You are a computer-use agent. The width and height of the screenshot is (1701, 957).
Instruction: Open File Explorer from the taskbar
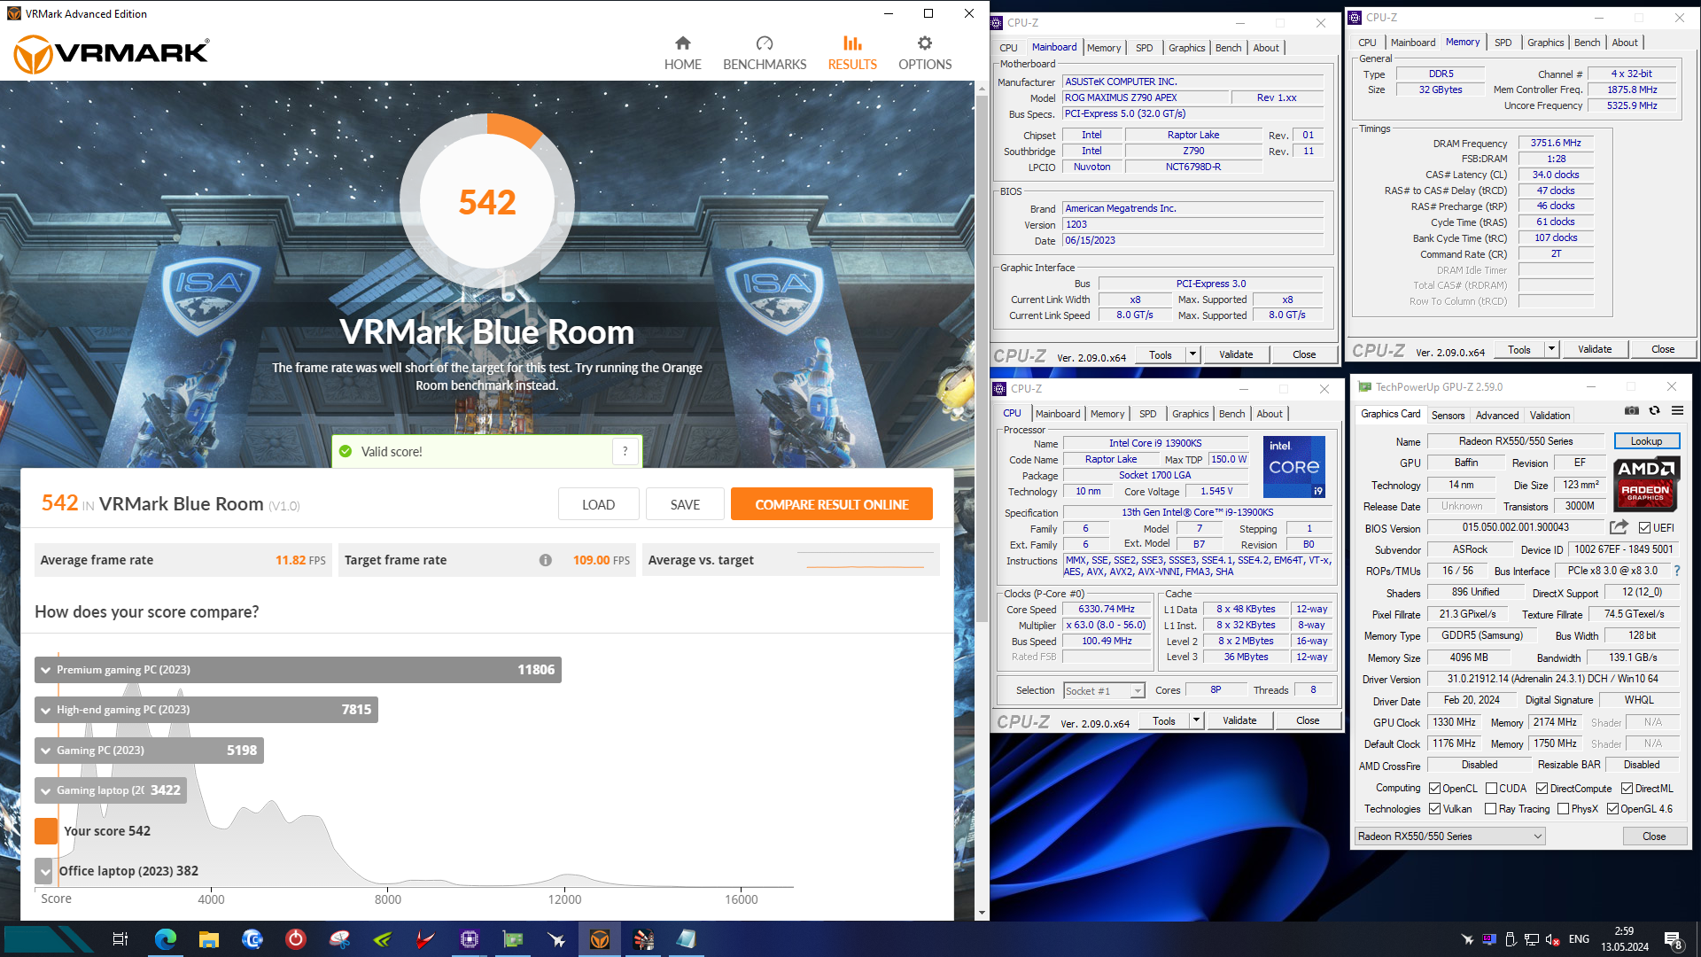click(208, 939)
